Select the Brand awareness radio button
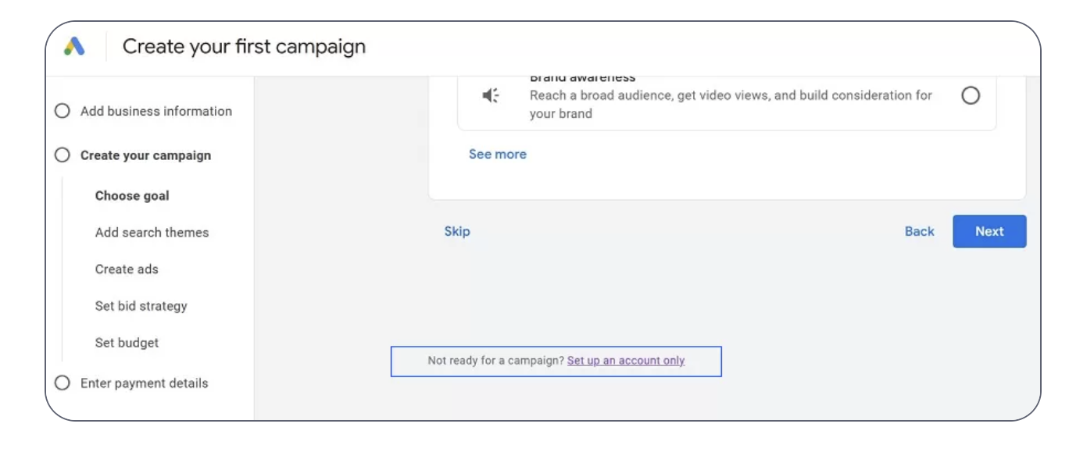Screen dimensions: 1069x470 [x=971, y=96]
